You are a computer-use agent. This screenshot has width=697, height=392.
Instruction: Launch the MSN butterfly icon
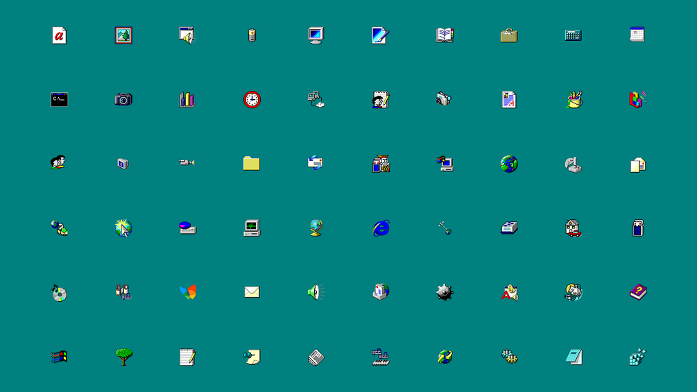(x=187, y=292)
